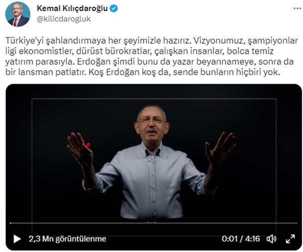Open the three-dot more options menu

[297, 8]
